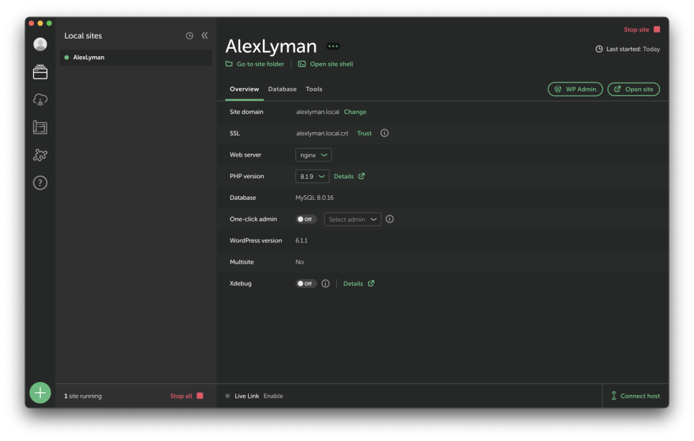
Task: Select the Local sites icon in sidebar
Action: 40,72
